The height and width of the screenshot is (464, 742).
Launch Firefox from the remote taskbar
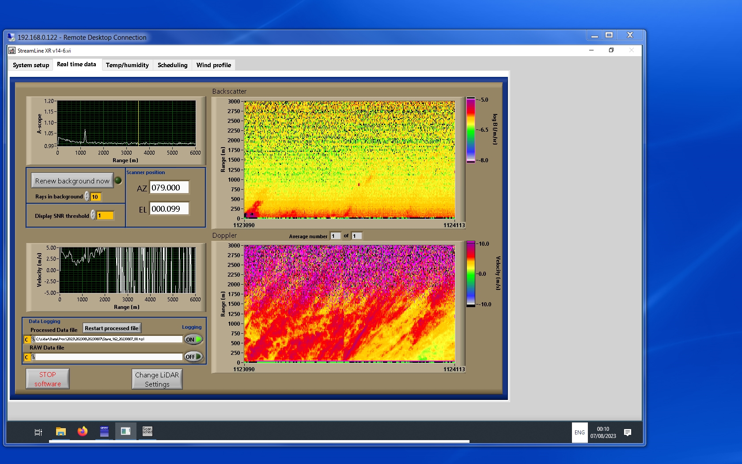point(83,431)
